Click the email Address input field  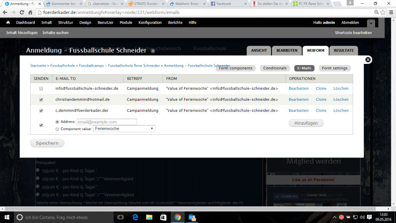click(x=107, y=122)
